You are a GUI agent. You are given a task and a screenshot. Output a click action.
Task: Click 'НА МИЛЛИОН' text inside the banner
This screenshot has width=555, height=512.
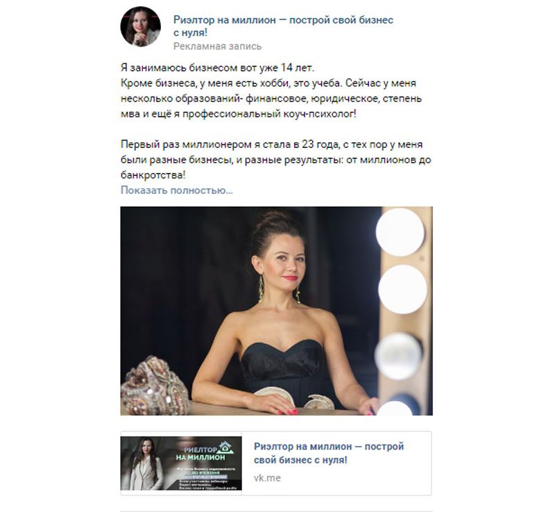pos(200,457)
